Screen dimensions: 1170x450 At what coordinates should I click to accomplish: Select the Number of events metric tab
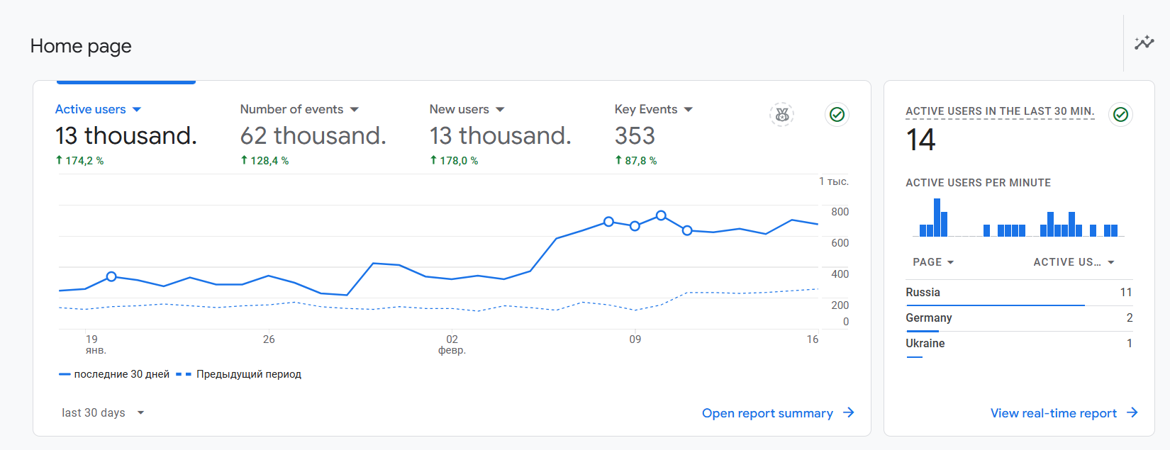click(313, 135)
